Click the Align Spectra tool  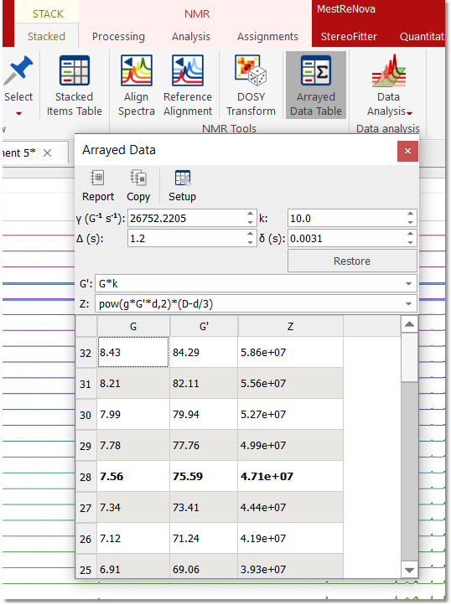click(x=137, y=85)
